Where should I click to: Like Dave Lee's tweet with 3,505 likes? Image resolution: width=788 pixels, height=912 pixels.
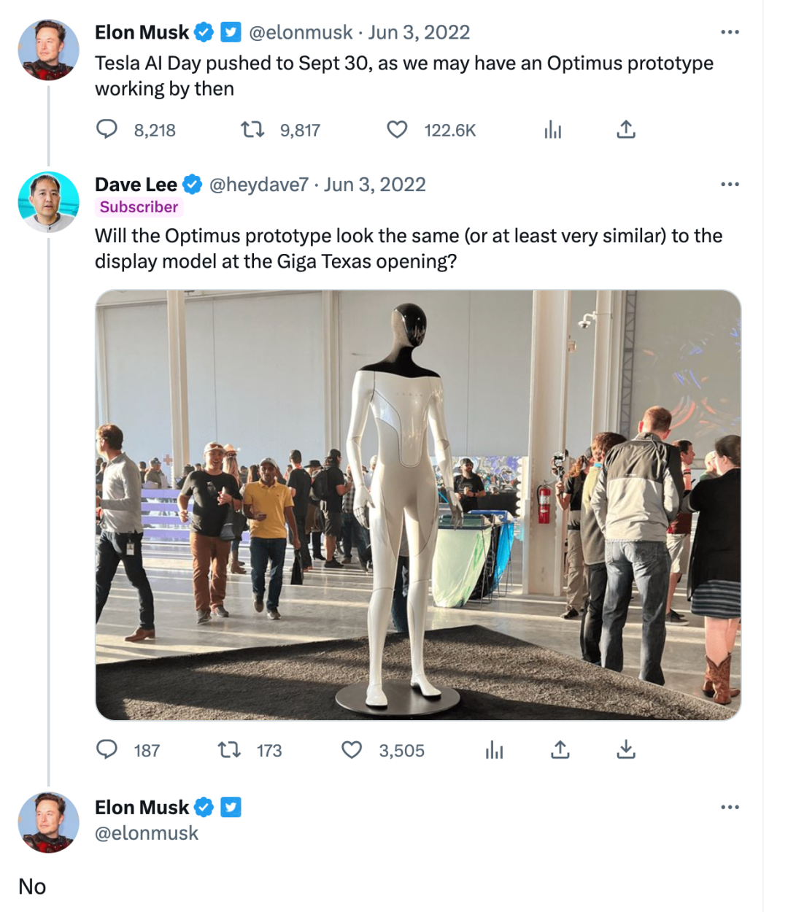tap(352, 749)
